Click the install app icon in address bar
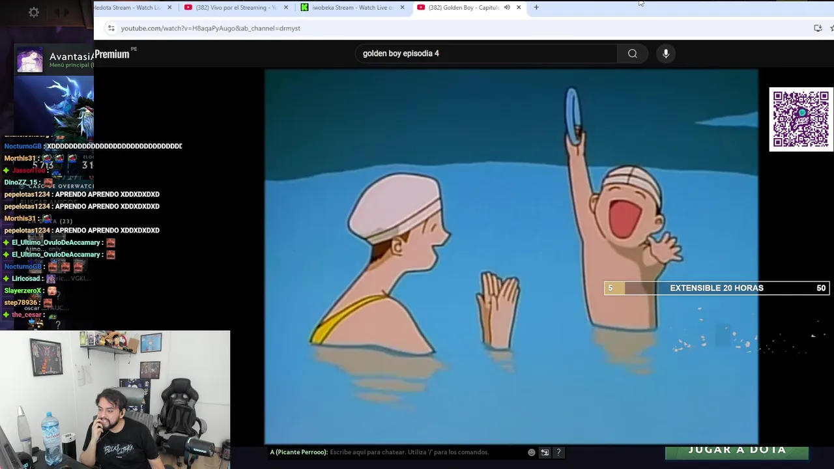834x469 pixels. coord(818,28)
